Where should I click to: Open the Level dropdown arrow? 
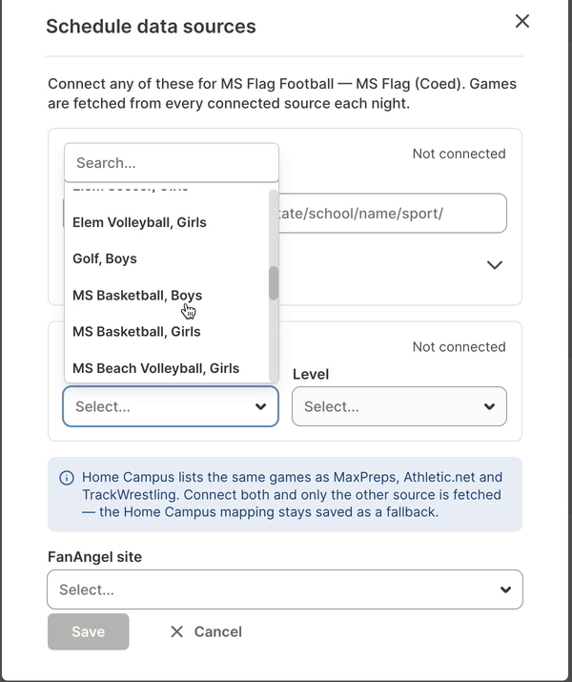pyautogui.click(x=489, y=406)
